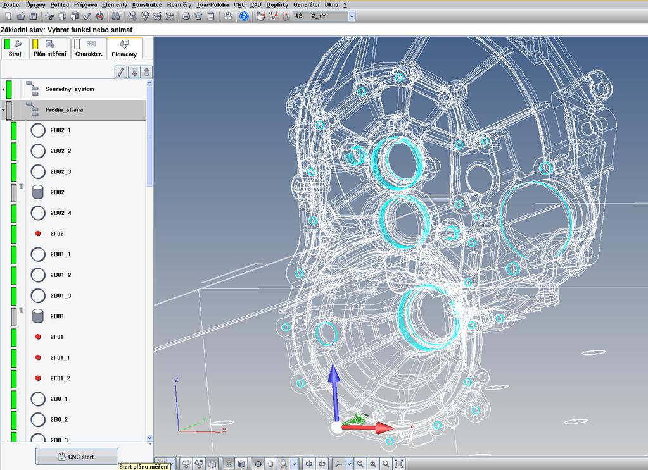Save using the floppy disk icon
This screenshot has height=470, width=648.
point(34,16)
